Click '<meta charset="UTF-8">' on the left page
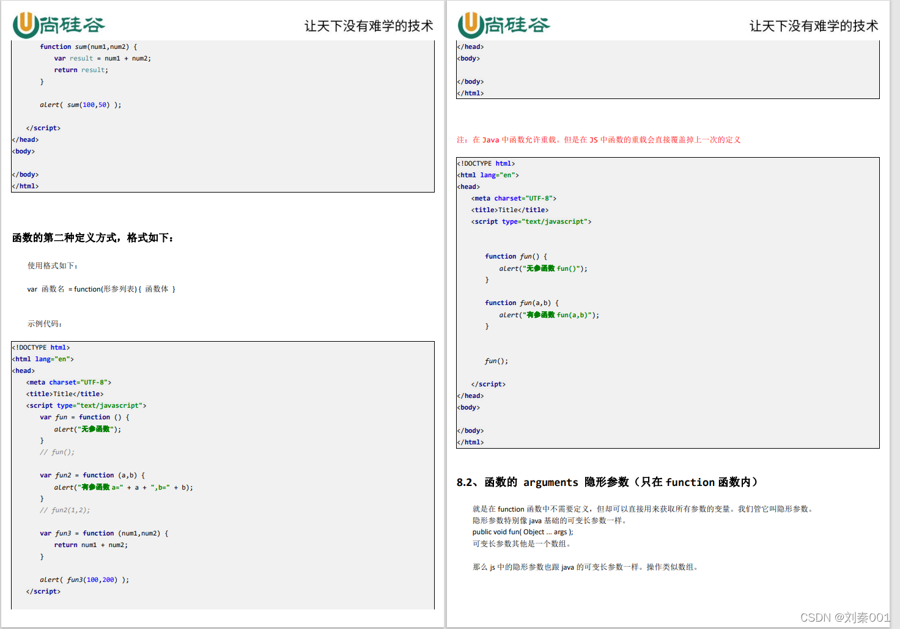The height and width of the screenshot is (629, 900). click(x=68, y=382)
